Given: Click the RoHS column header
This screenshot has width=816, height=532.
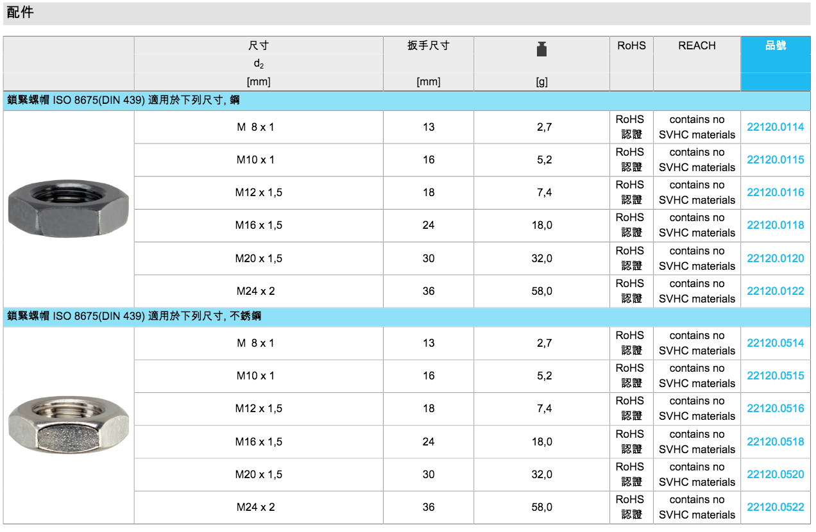Looking at the screenshot, I should coord(631,46).
